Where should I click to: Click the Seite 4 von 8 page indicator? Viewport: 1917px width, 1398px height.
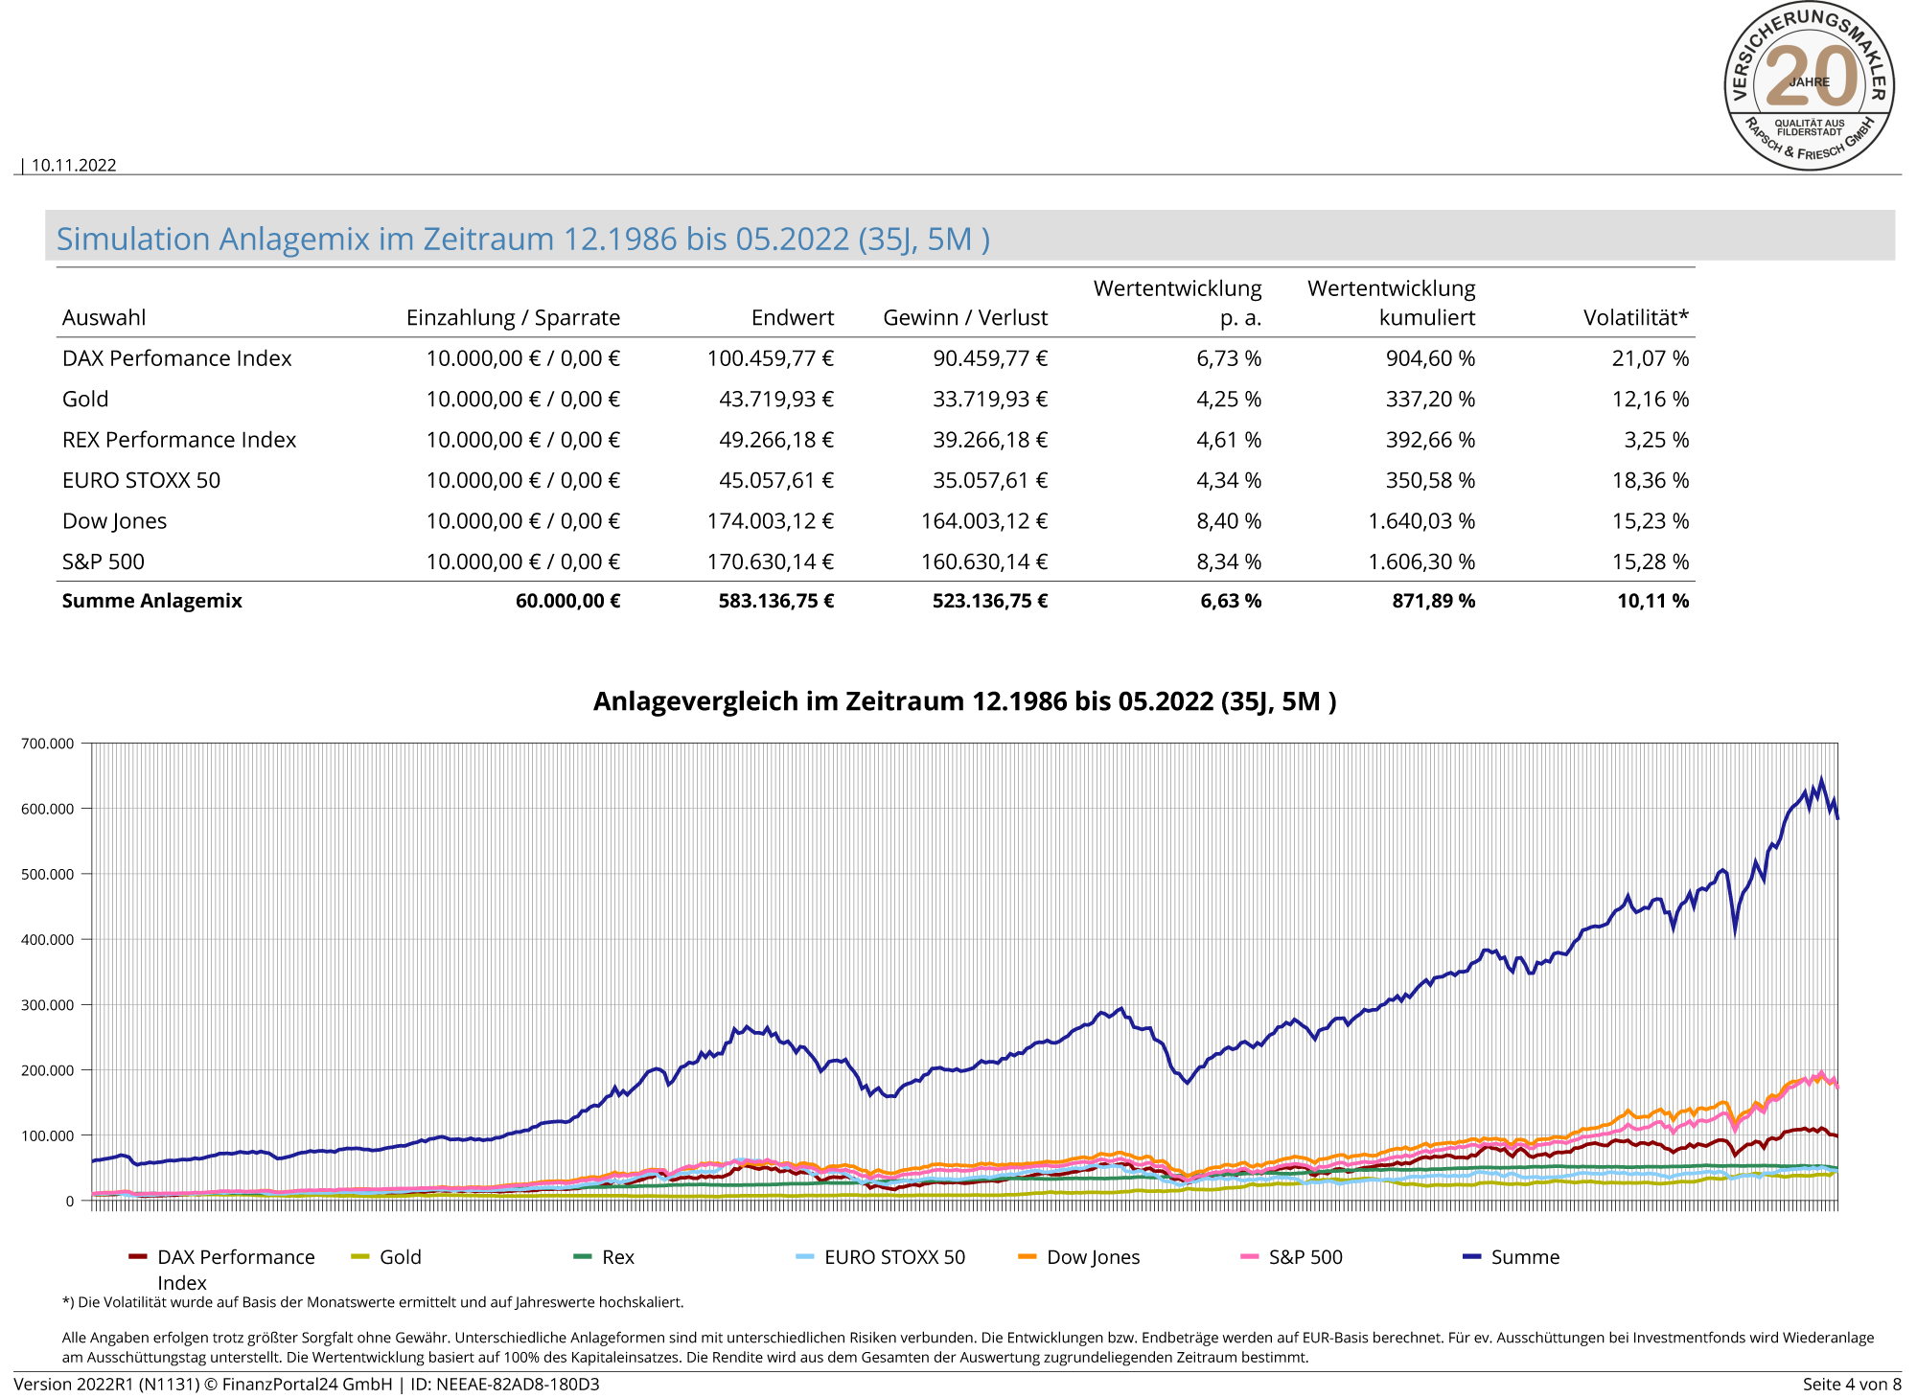pyautogui.click(x=1852, y=1384)
